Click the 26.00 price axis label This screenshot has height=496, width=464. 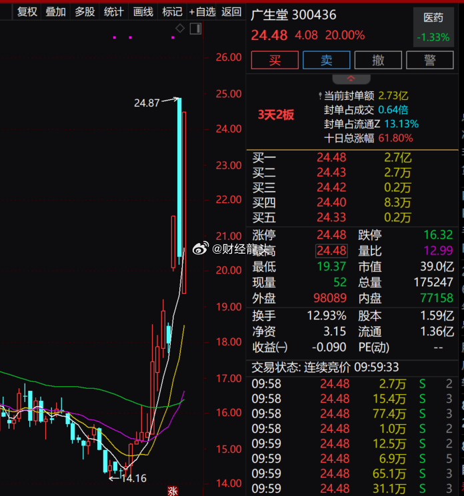click(229, 57)
